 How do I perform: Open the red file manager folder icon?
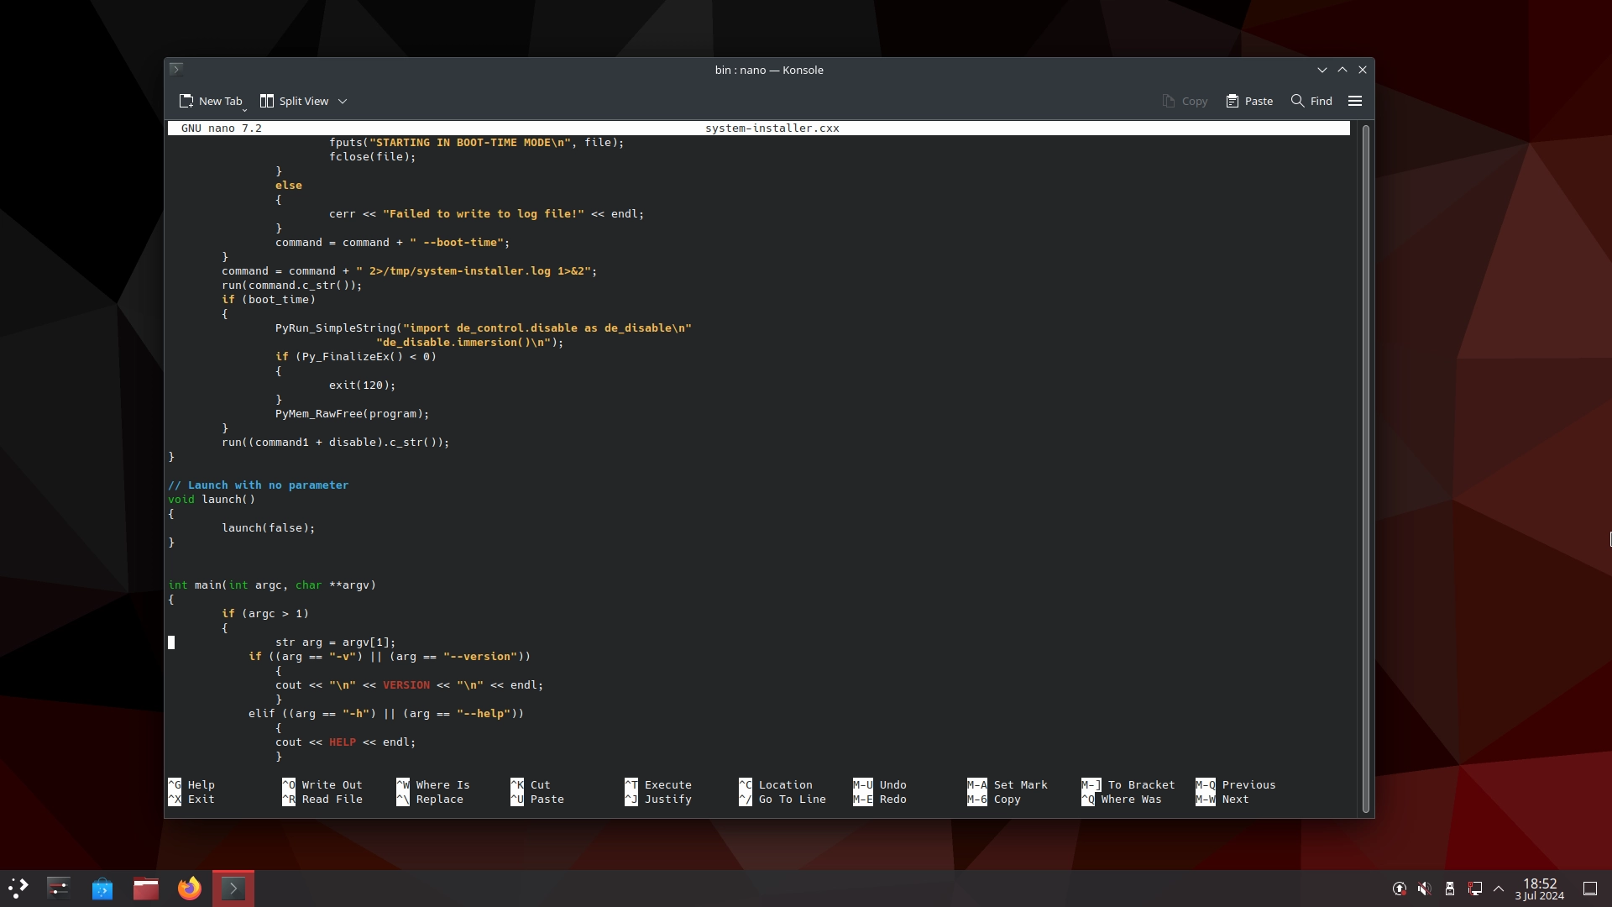(146, 888)
